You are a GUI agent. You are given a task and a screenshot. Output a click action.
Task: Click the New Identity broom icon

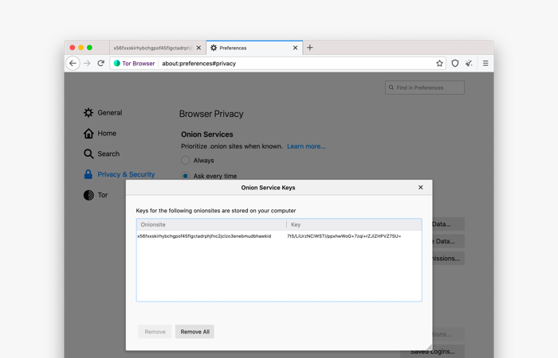click(x=469, y=64)
